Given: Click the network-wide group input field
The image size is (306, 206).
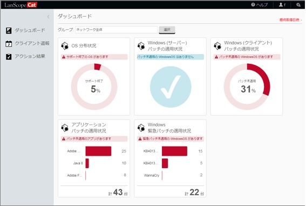Looking at the screenshot, I should tap(117, 30).
